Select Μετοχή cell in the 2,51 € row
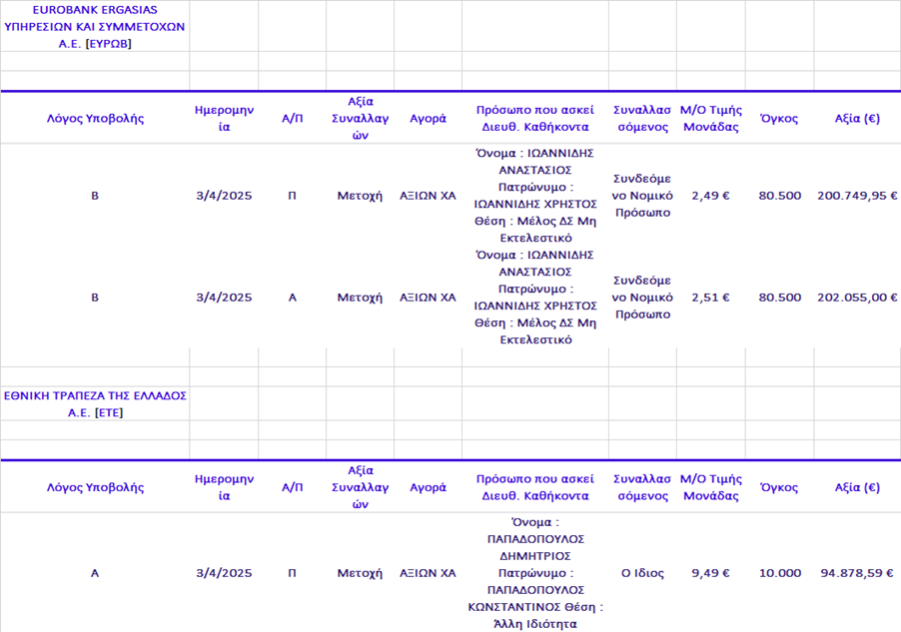Screen dimensions: 901x632 click(x=360, y=298)
